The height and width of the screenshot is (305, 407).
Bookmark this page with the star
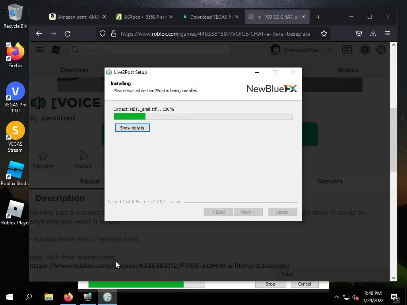tap(324, 33)
